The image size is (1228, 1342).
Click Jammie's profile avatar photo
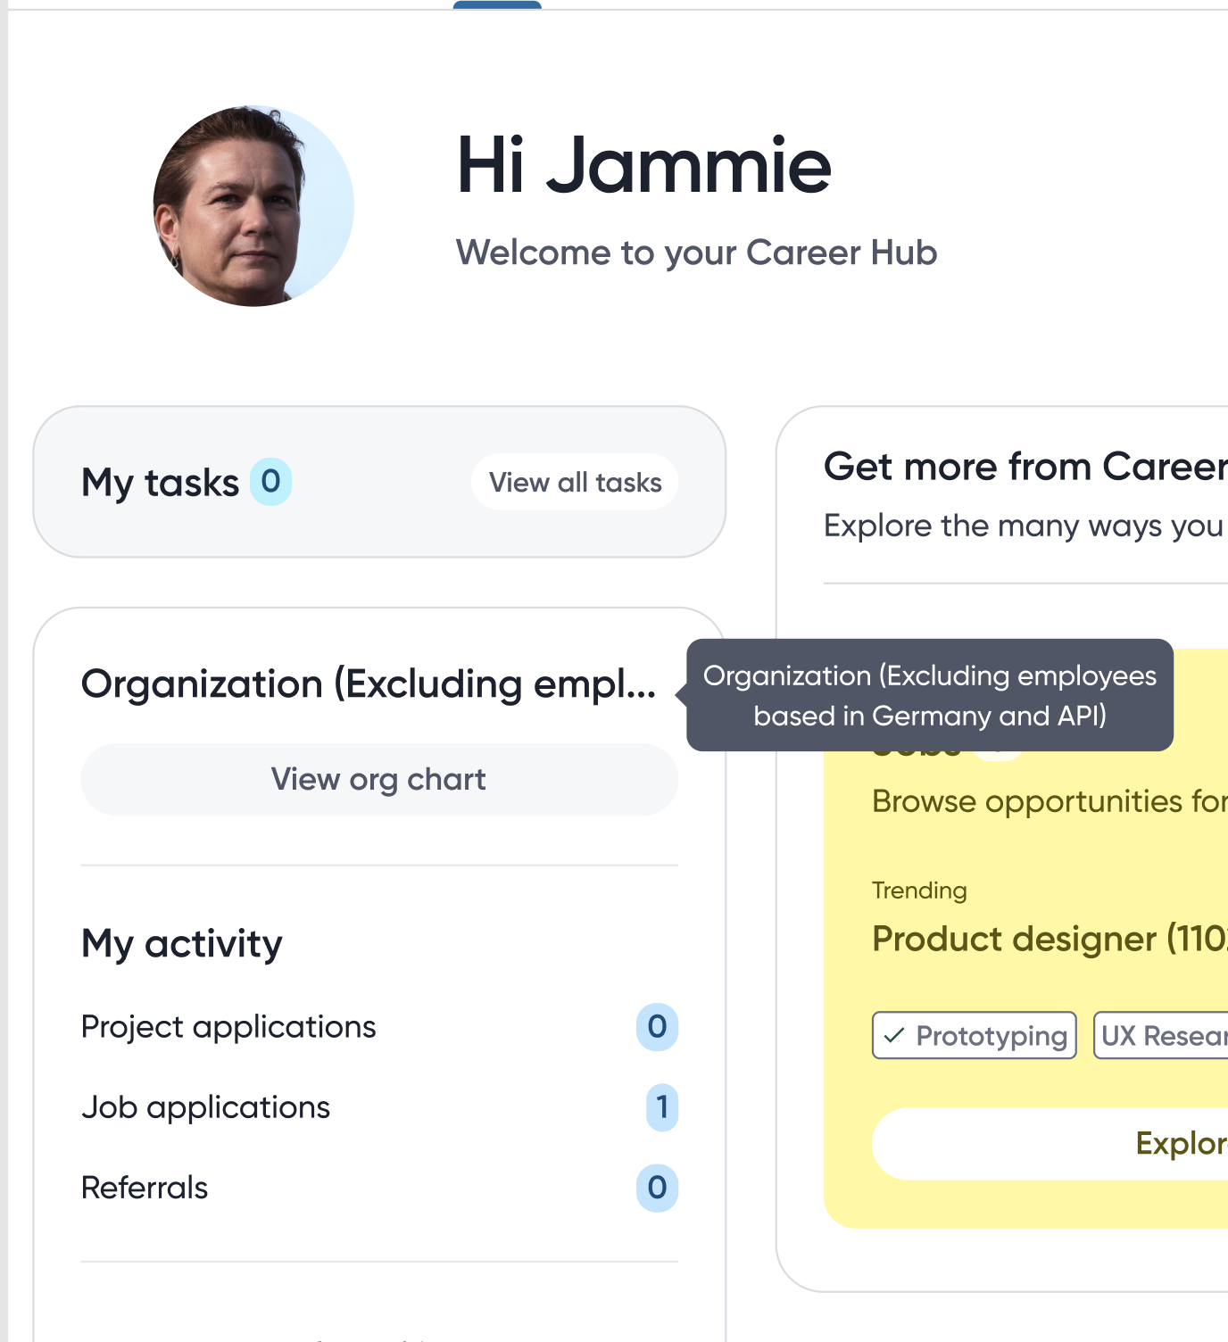(253, 206)
